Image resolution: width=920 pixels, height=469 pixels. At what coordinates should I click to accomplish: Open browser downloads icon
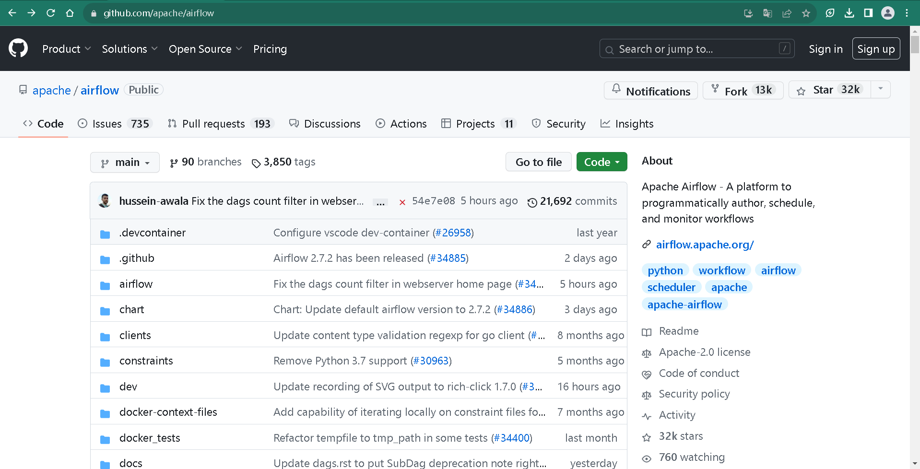coord(849,13)
